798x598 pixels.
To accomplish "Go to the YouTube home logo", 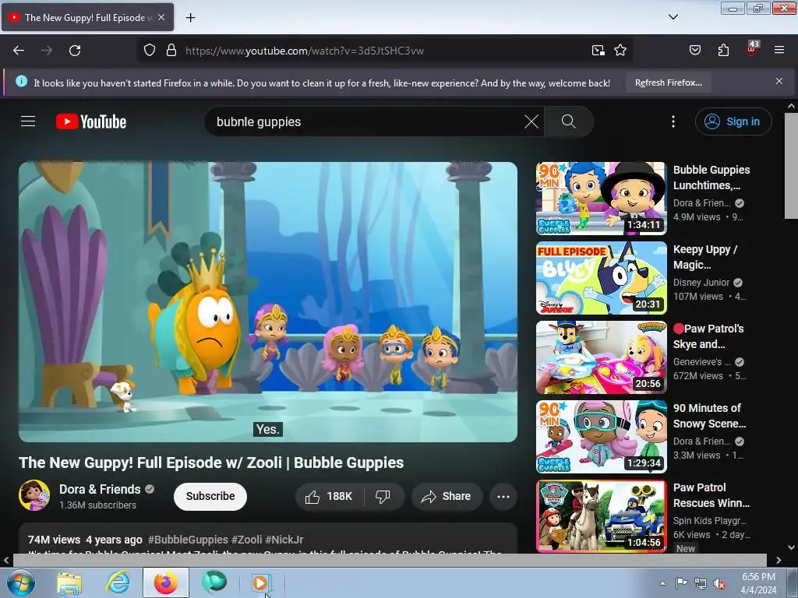I will 91,121.
